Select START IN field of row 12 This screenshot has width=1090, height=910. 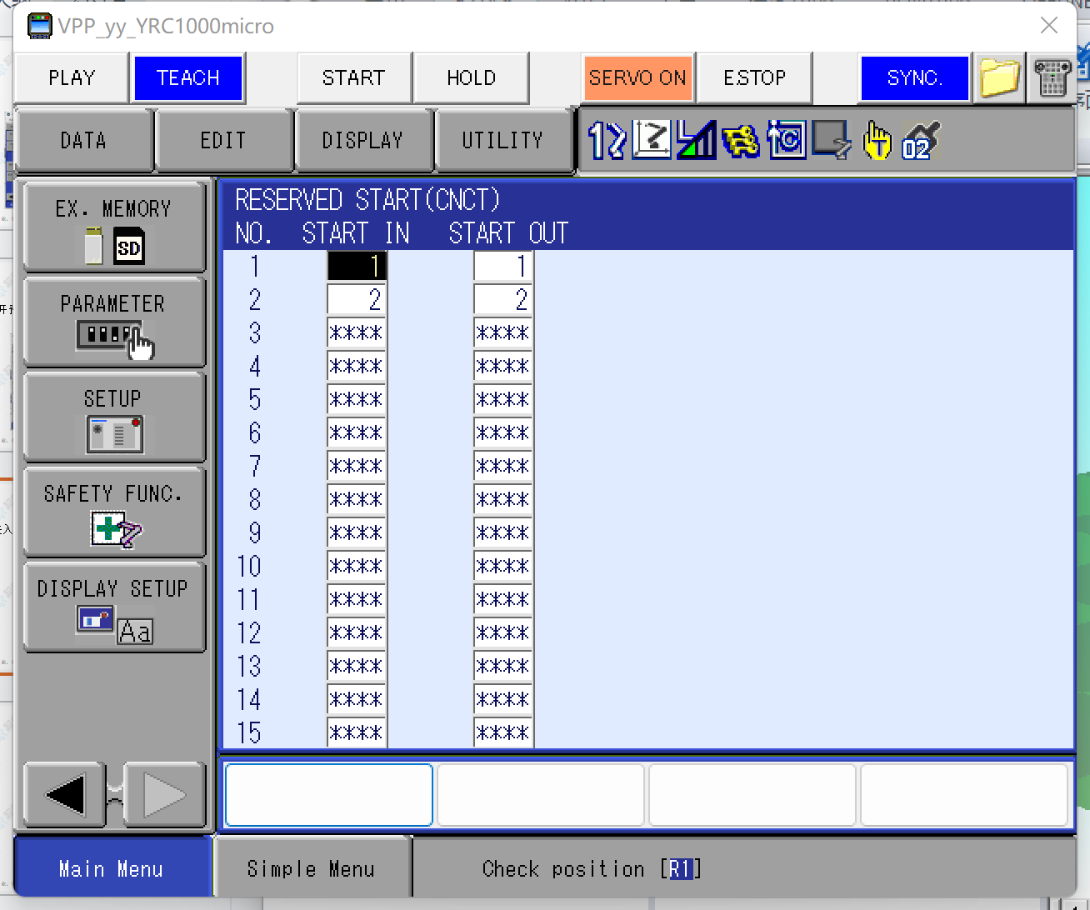click(x=356, y=632)
